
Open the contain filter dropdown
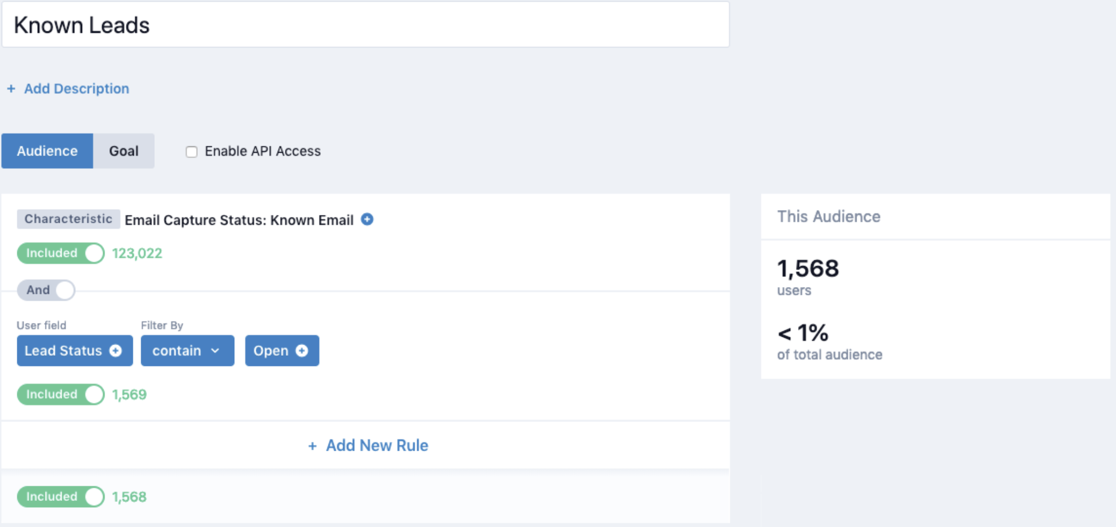tap(187, 351)
